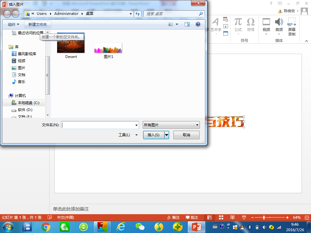Refresh the folder path in the dialog
This screenshot has width=311, height=233.
pyautogui.click(x=138, y=14)
